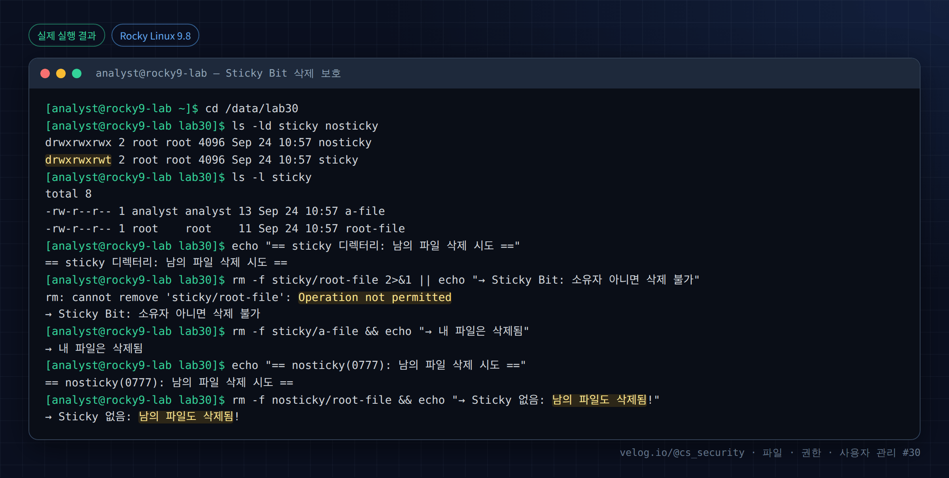
Task: Click the green maximize dot in terminal title bar
Action: pyautogui.click(x=77, y=73)
